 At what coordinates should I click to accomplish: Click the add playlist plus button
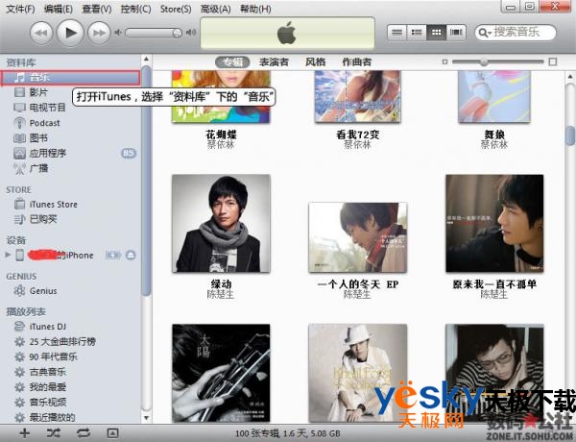pyautogui.click(x=24, y=433)
